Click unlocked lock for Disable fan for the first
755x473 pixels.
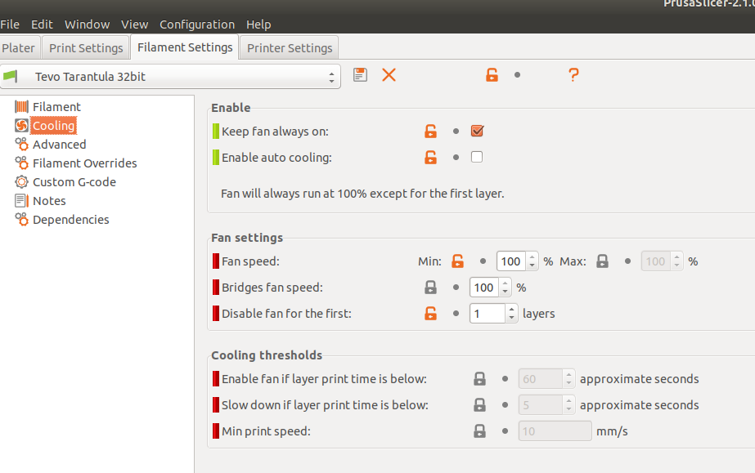pyautogui.click(x=430, y=314)
